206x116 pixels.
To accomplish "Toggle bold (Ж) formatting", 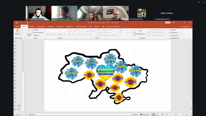I will point(47,34).
